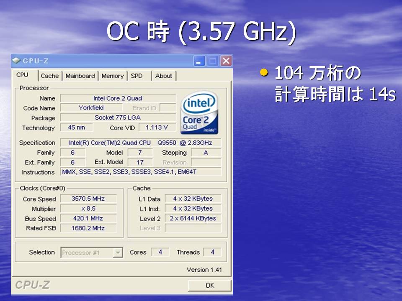The height and width of the screenshot is (301, 402).
Task: Click the Core Speed value 3570.5 MHz
Action: click(x=88, y=199)
